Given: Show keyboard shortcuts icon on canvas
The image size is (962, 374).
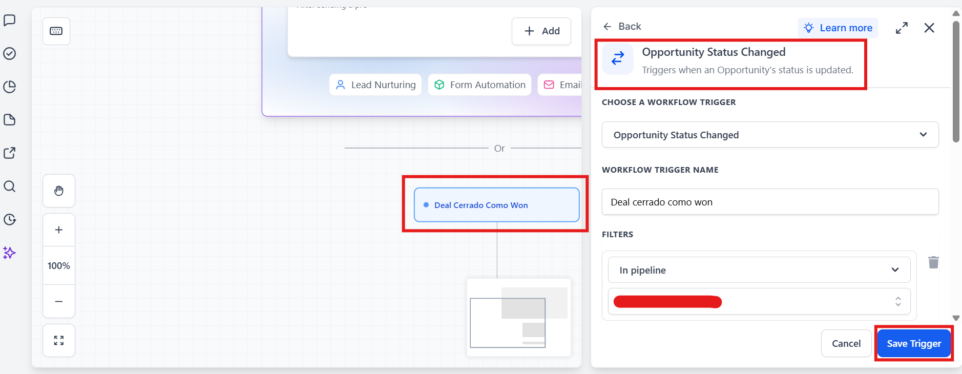Looking at the screenshot, I should click(56, 31).
